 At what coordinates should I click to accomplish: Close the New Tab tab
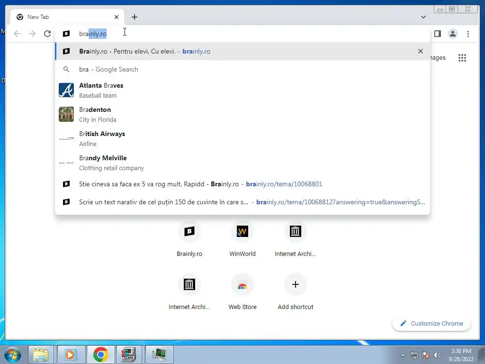coord(117,17)
